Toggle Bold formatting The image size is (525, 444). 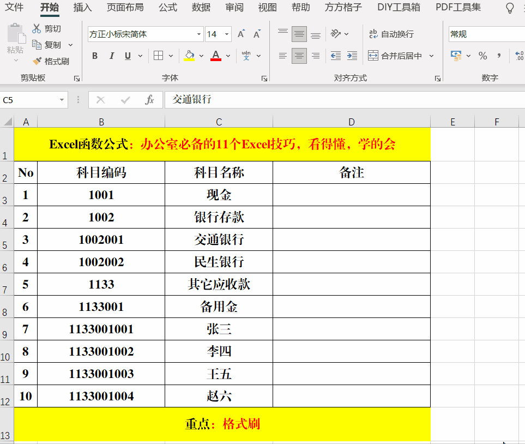coord(95,56)
